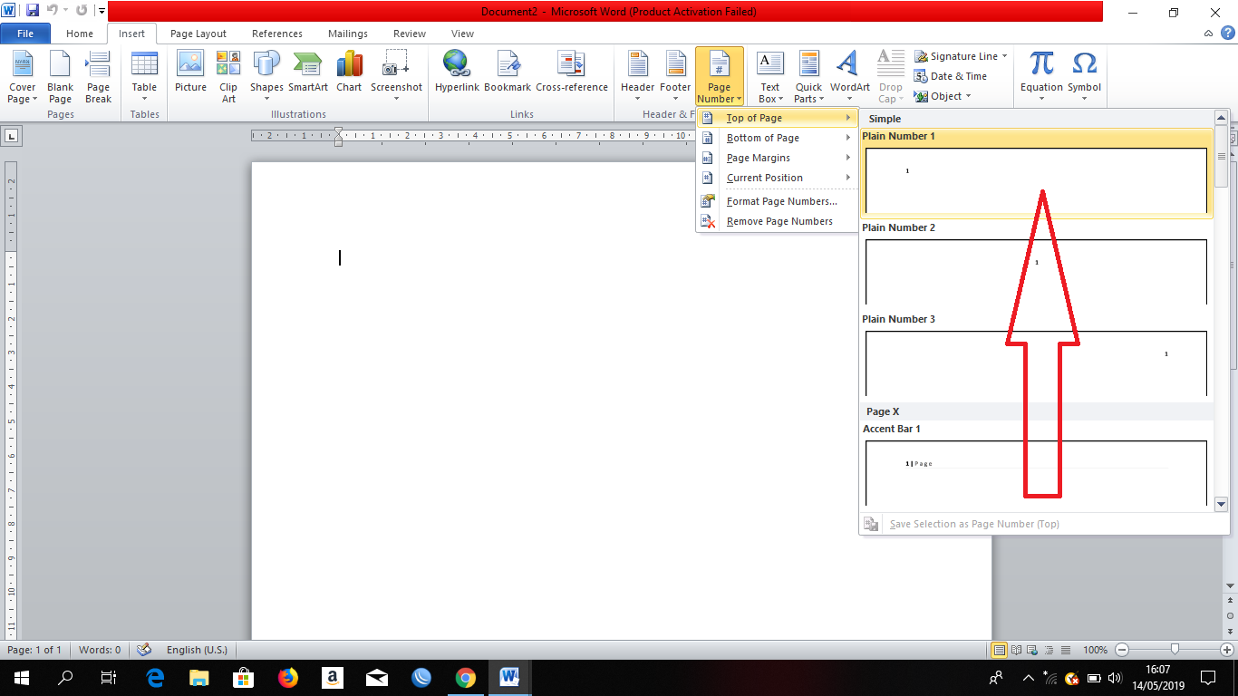Image resolution: width=1238 pixels, height=696 pixels.
Task: Select the Plain Number 1 thumbnail
Action: tap(1036, 180)
